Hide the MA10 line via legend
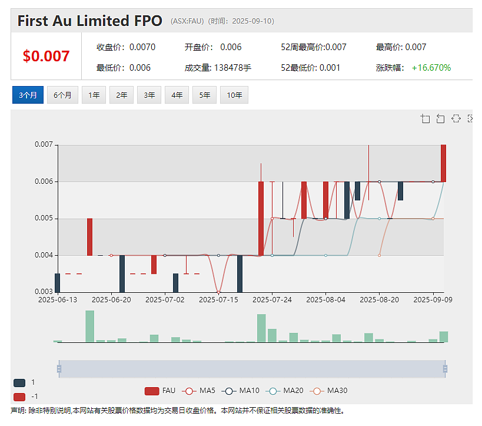The height and width of the screenshot is (426, 482). (241, 391)
